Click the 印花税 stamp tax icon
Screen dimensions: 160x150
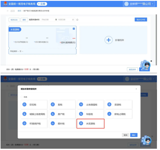click(24, 105)
